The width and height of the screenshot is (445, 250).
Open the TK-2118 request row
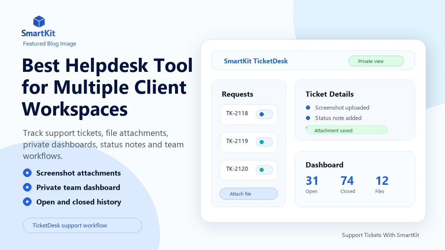point(248,114)
